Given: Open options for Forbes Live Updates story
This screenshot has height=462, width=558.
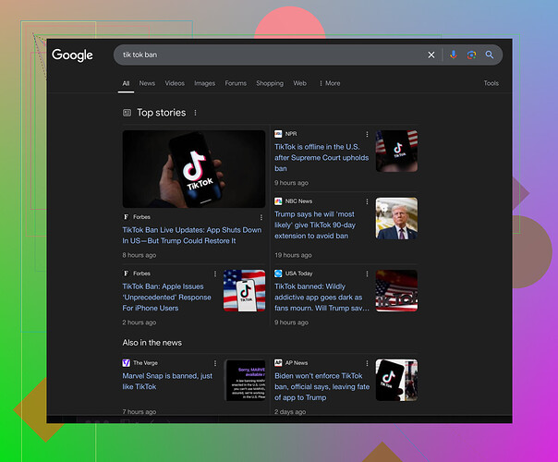Looking at the screenshot, I should click(x=261, y=217).
